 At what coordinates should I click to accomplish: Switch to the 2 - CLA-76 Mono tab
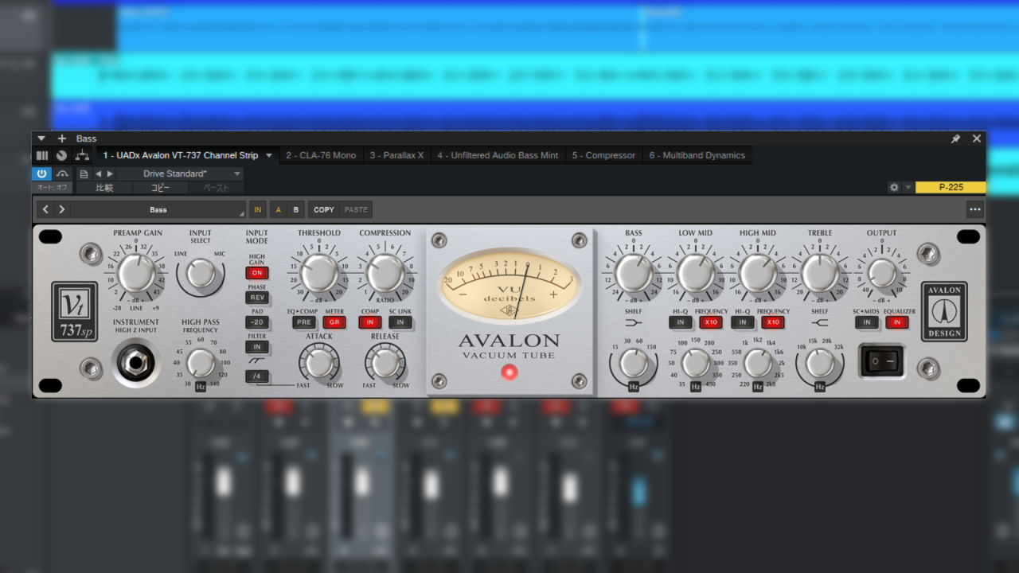click(x=321, y=155)
